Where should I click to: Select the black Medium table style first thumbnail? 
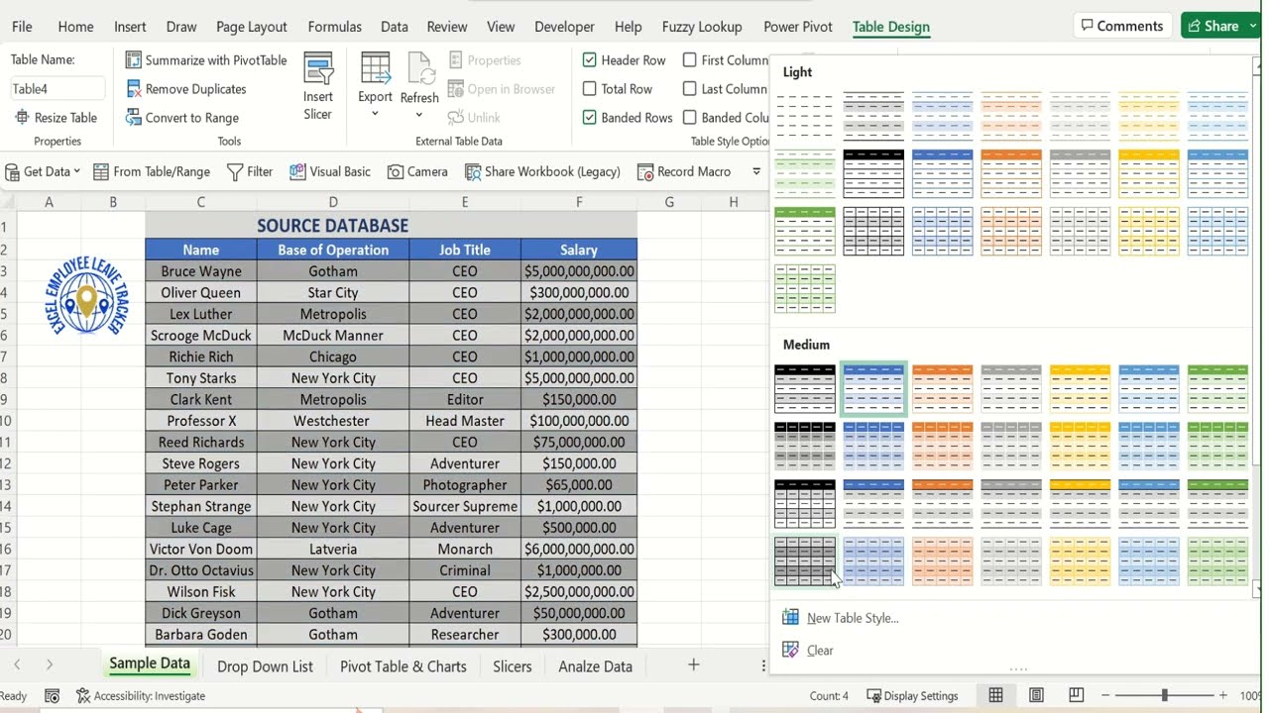pos(805,389)
